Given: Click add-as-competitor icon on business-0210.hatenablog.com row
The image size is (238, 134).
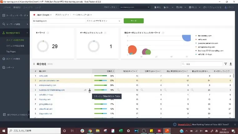Looking at the screenshot, I should pyautogui.click(x=90, y=90).
